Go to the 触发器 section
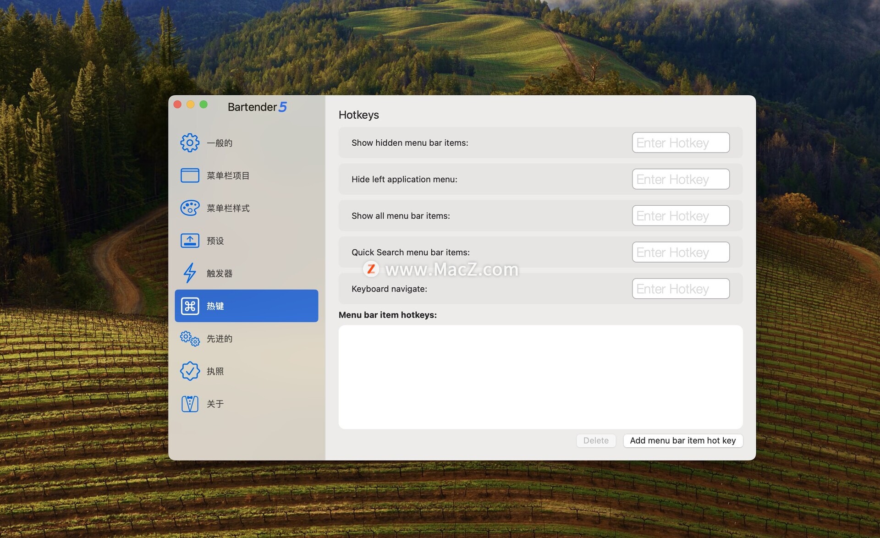 [247, 273]
